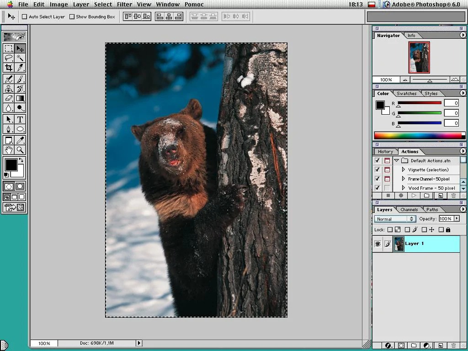
Task: Enable the Auto Select Layer checkbox
Action: tap(25, 17)
